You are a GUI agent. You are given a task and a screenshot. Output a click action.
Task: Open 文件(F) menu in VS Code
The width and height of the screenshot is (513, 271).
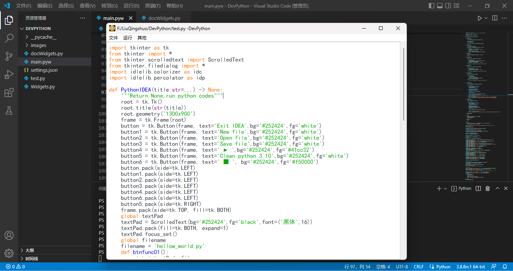point(24,6)
